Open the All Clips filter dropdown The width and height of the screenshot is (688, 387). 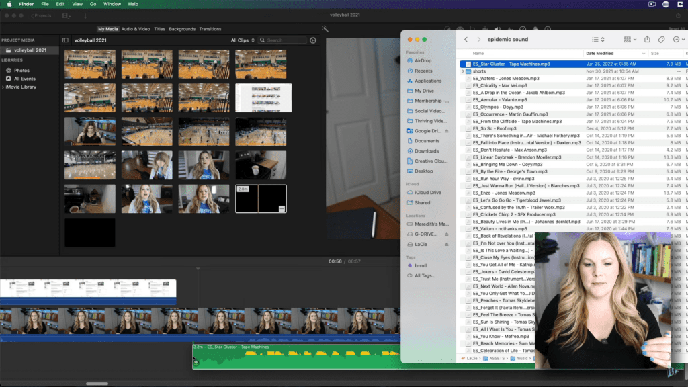[243, 40]
